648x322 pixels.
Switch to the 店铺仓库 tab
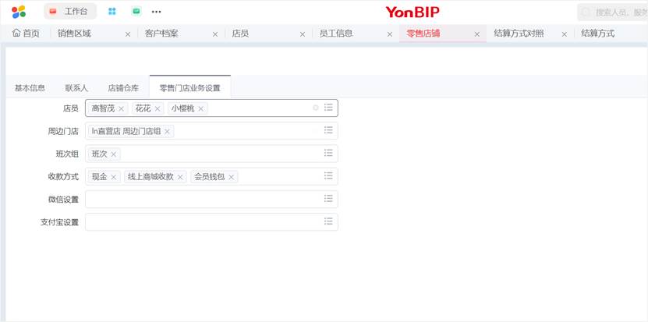pos(123,88)
